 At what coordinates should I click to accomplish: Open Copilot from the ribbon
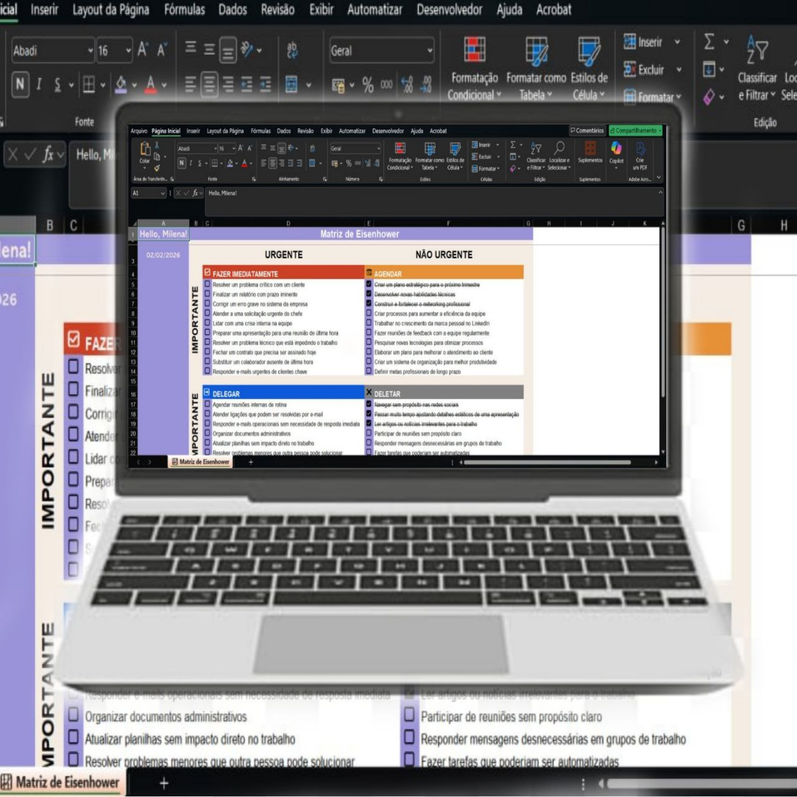(x=616, y=149)
